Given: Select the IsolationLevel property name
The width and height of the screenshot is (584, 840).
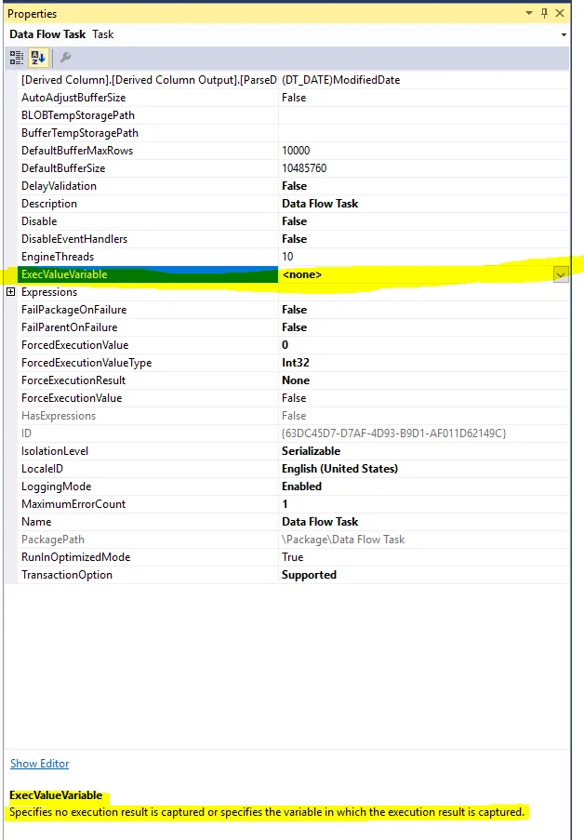Looking at the screenshot, I should click(55, 451).
